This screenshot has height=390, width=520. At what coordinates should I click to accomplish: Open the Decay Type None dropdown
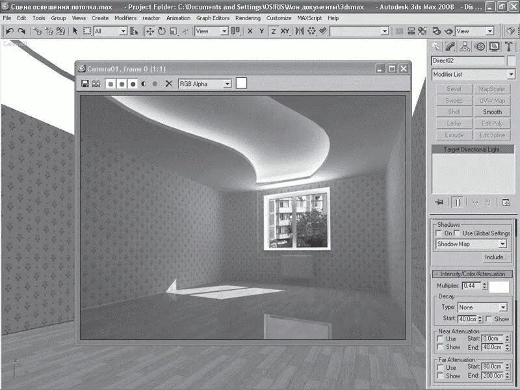[x=482, y=307]
